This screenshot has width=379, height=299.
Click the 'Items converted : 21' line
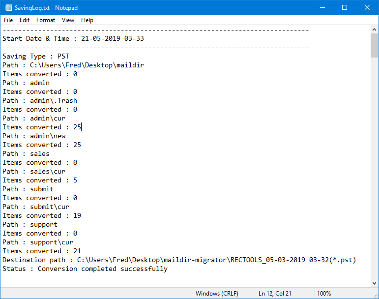coord(42,251)
